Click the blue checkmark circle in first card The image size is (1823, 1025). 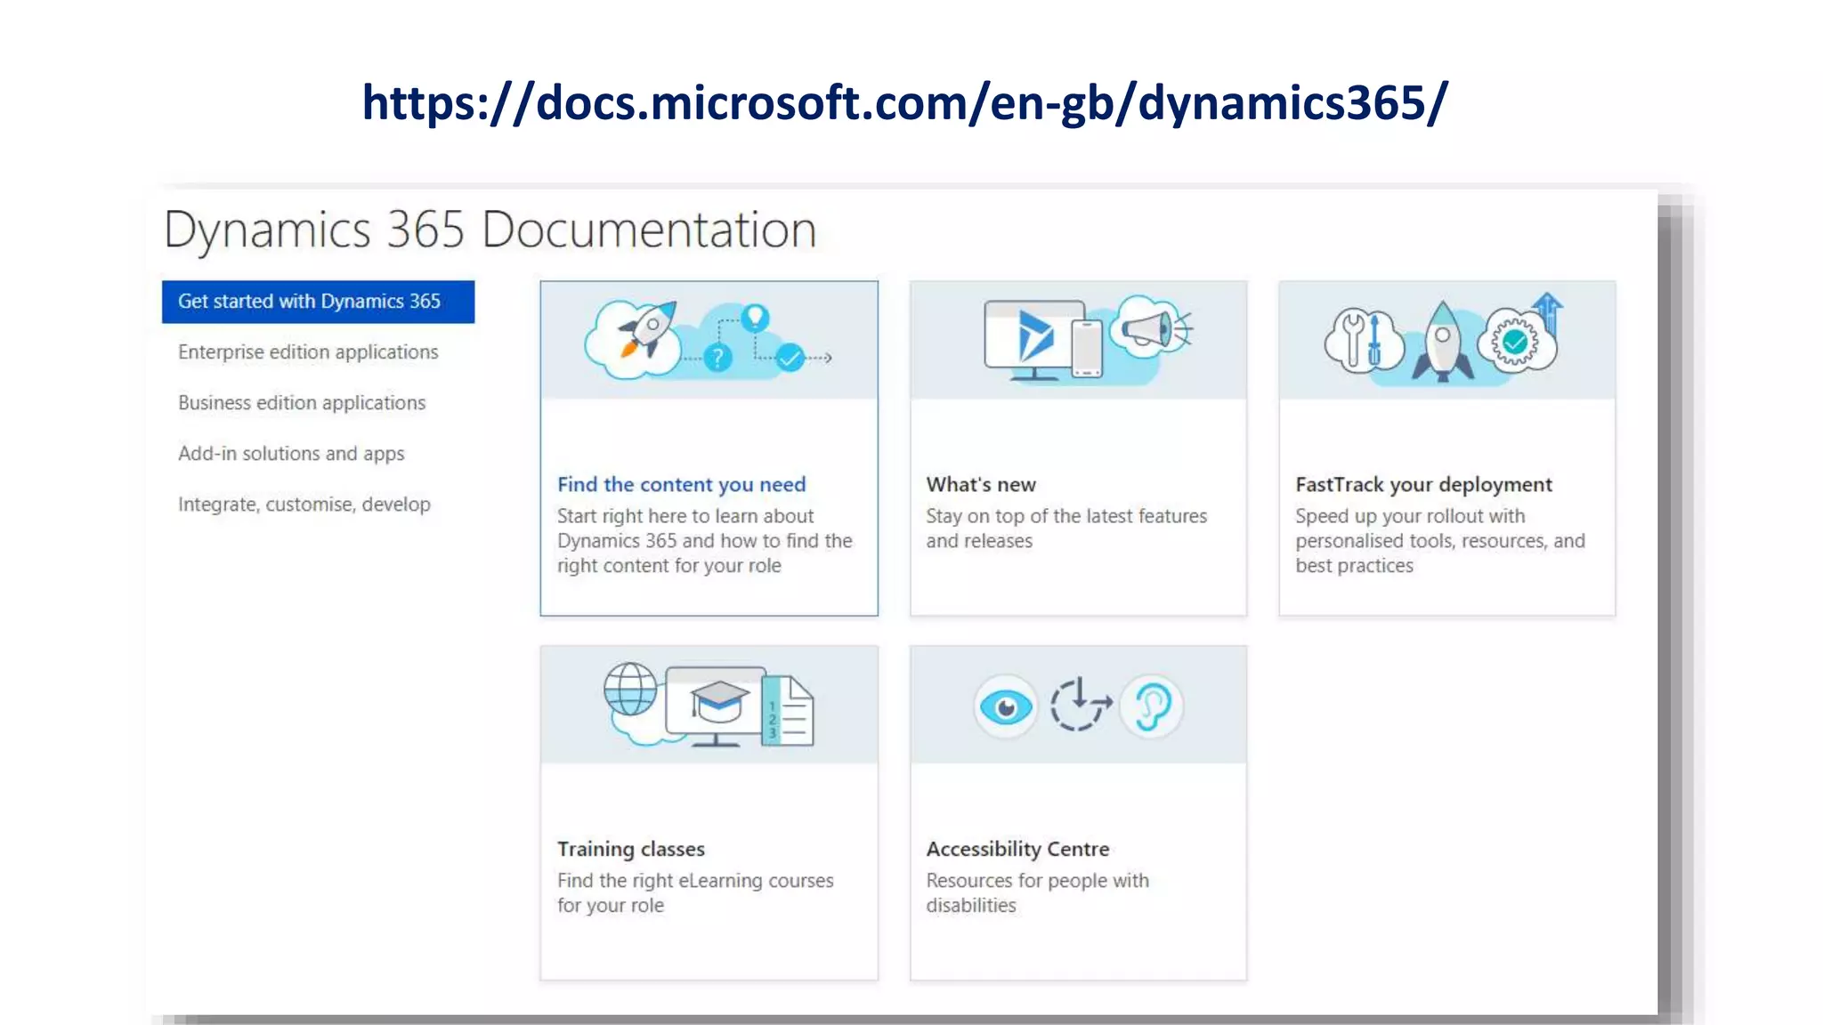coord(790,358)
